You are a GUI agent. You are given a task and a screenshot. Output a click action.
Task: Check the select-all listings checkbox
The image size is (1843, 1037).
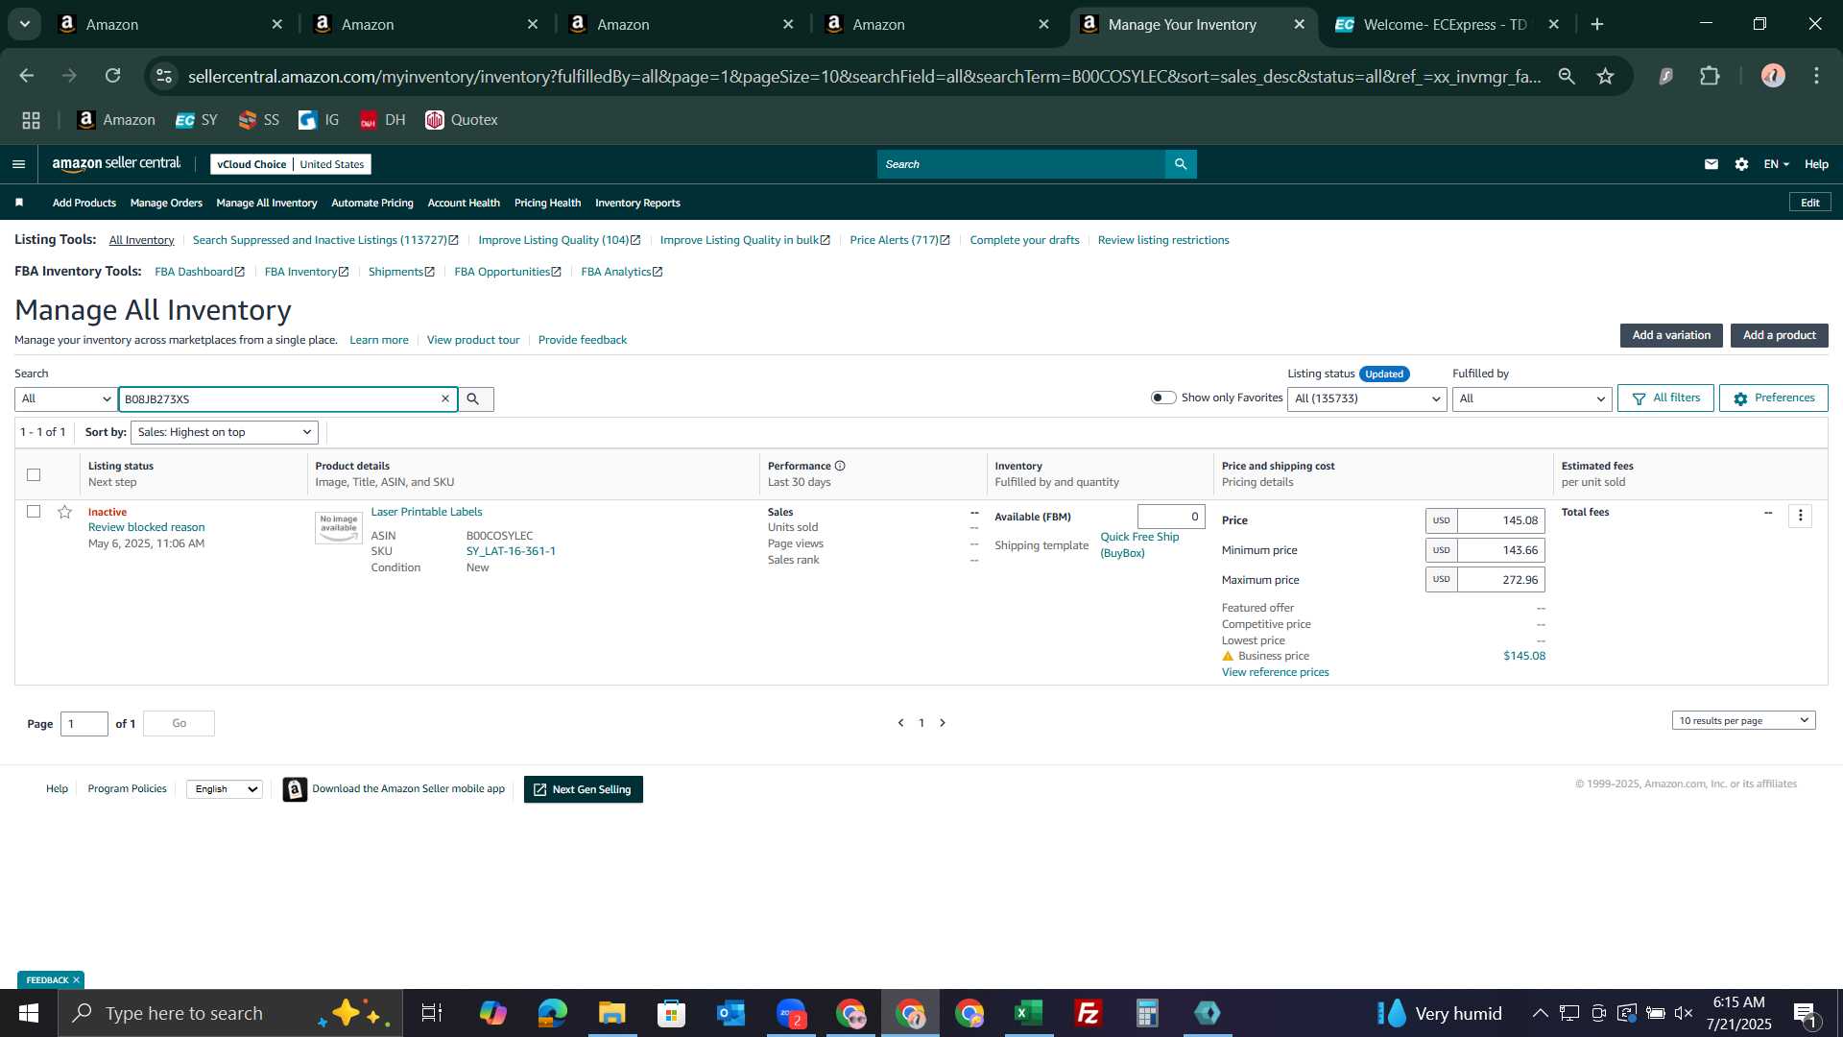coord(34,474)
